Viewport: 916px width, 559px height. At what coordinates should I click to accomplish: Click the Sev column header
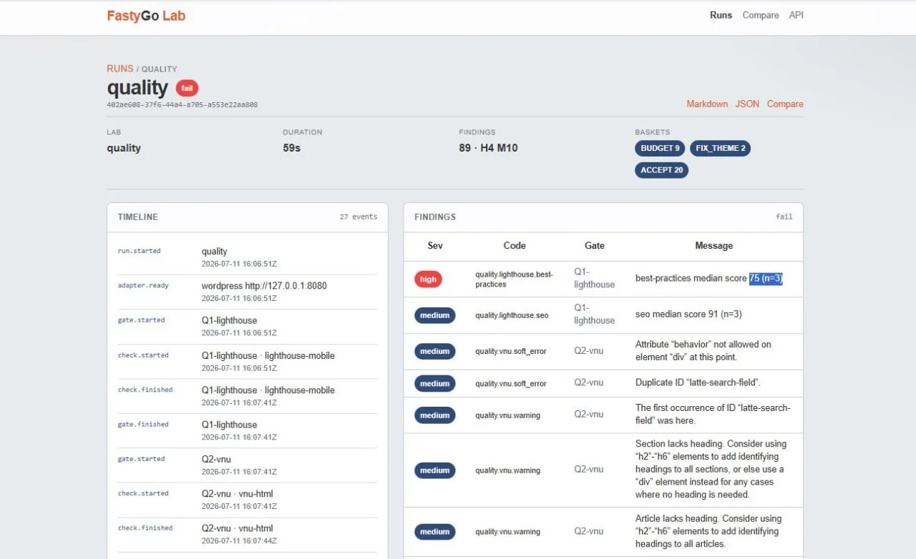pos(435,246)
